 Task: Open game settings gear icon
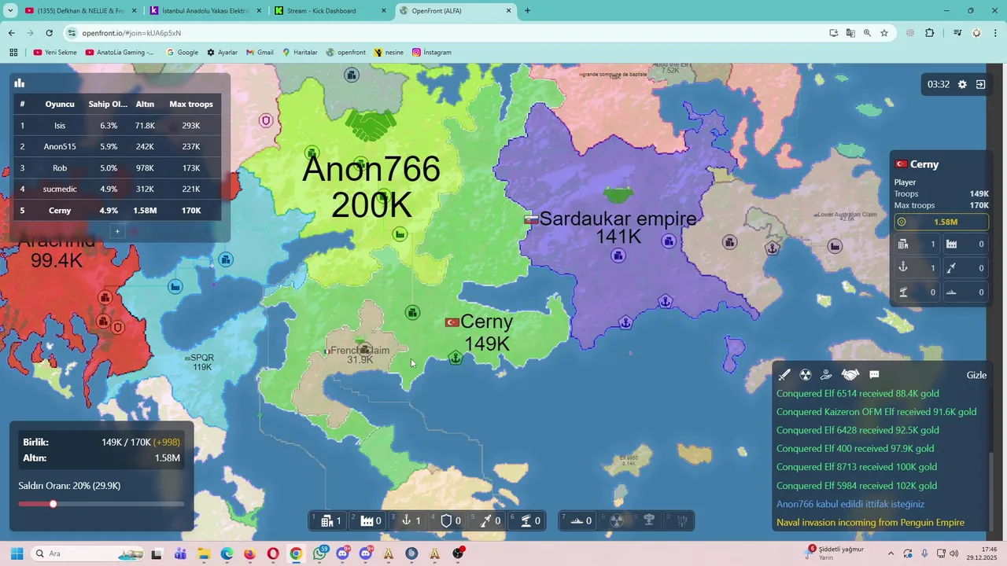(x=962, y=84)
